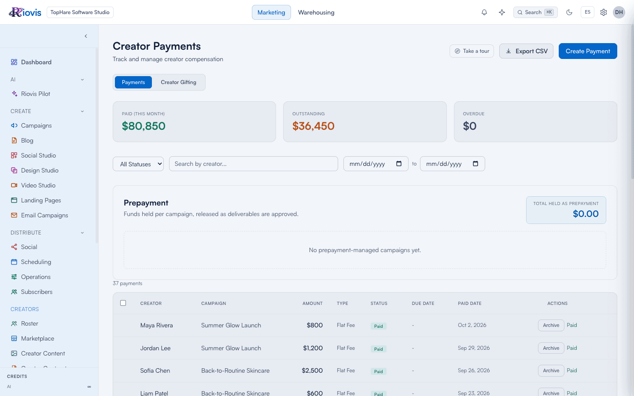Image resolution: width=634 pixels, height=396 pixels.
Task: Open Blog in sidebar
Action: (x=48, y=140)
